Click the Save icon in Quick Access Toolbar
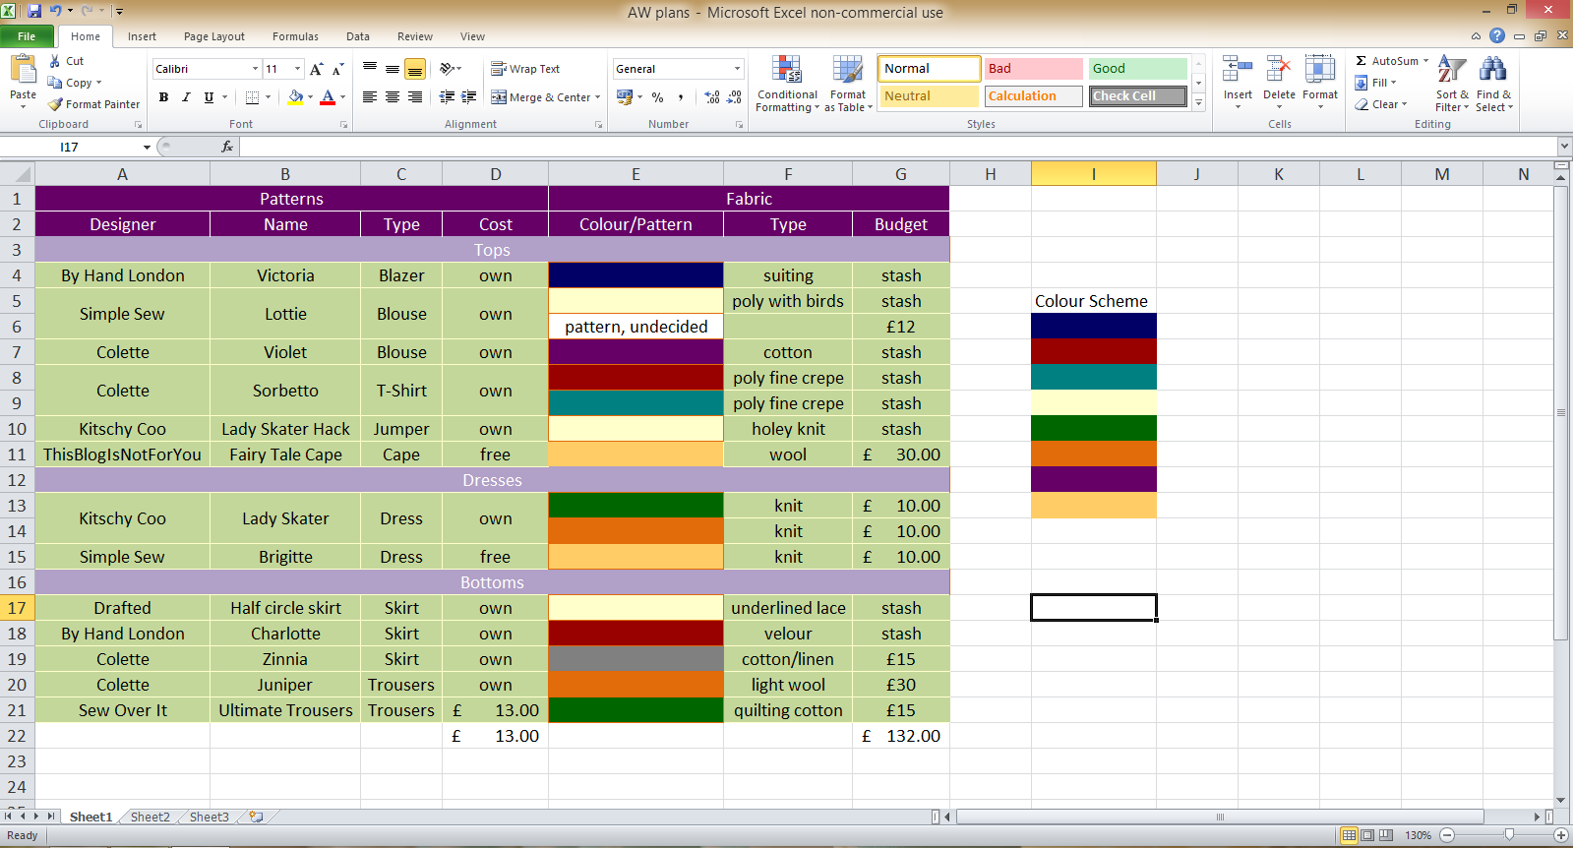Viewport: 1574px width, 848px height. coord(34,11)
